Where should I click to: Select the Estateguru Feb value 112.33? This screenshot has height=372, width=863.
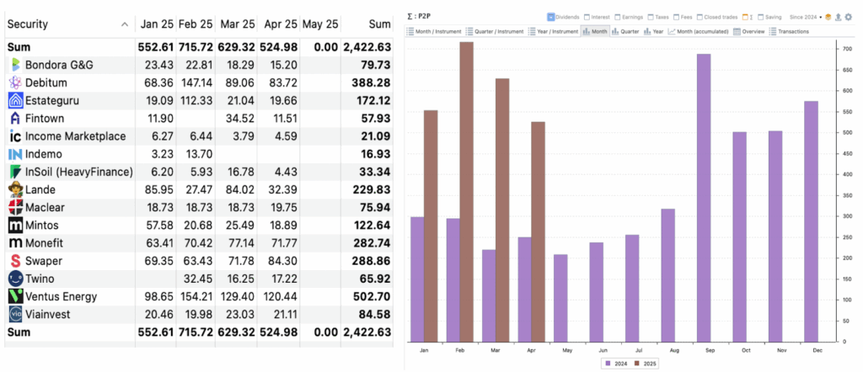(196, 100)
